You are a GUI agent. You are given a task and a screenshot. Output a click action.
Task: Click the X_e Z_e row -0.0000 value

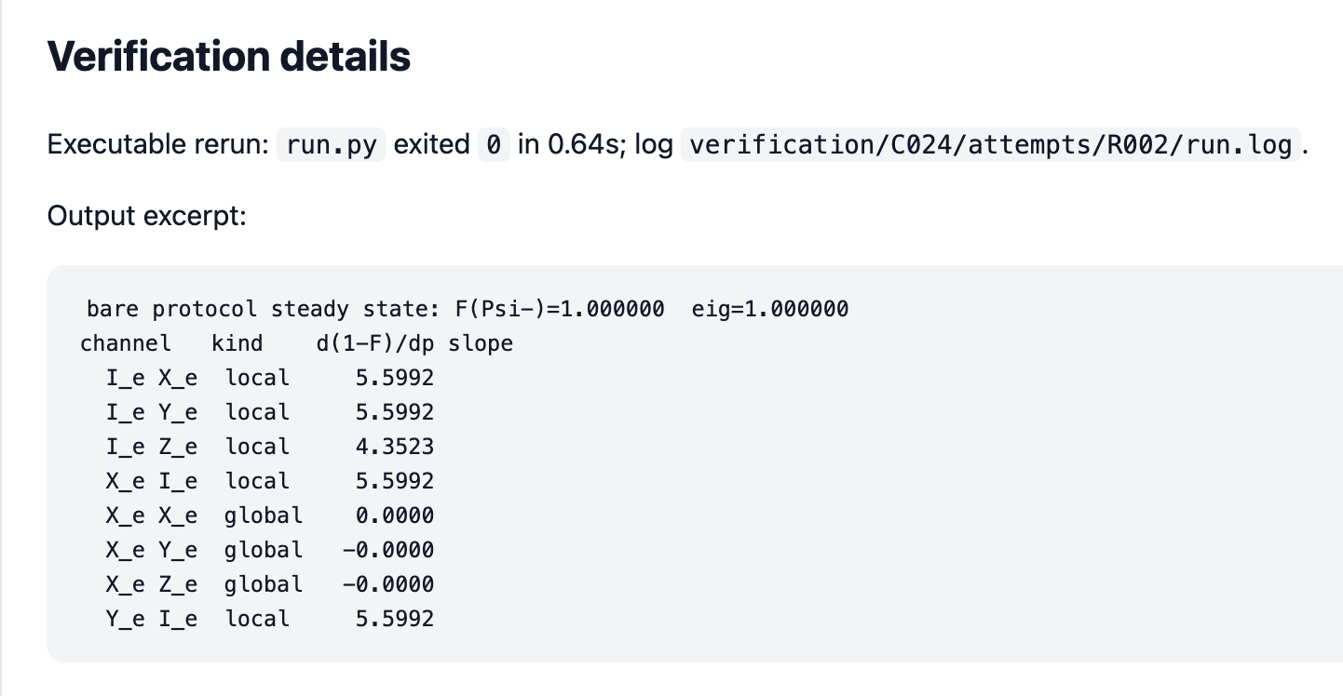(x=388, y=584)
